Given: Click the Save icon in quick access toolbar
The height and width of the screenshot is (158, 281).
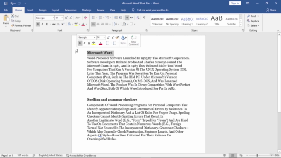Looking at the screenshot, I should [6, 3].
